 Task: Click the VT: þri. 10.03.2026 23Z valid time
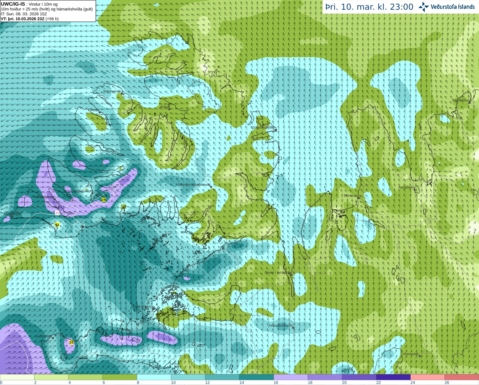point(29,18)
